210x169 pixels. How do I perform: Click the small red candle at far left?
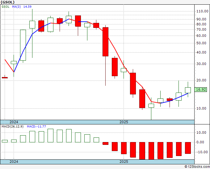click(x=5, y=78)
